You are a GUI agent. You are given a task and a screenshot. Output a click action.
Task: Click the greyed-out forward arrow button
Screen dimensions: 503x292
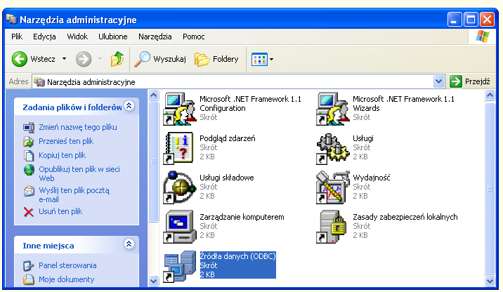pos(84,59)
